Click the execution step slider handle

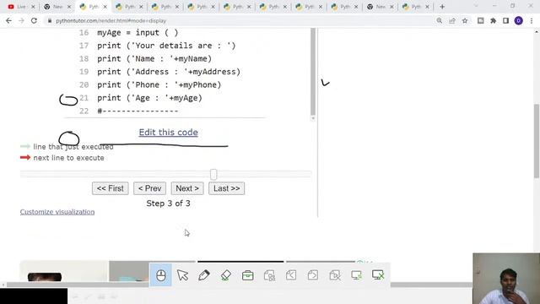point(213,175)
